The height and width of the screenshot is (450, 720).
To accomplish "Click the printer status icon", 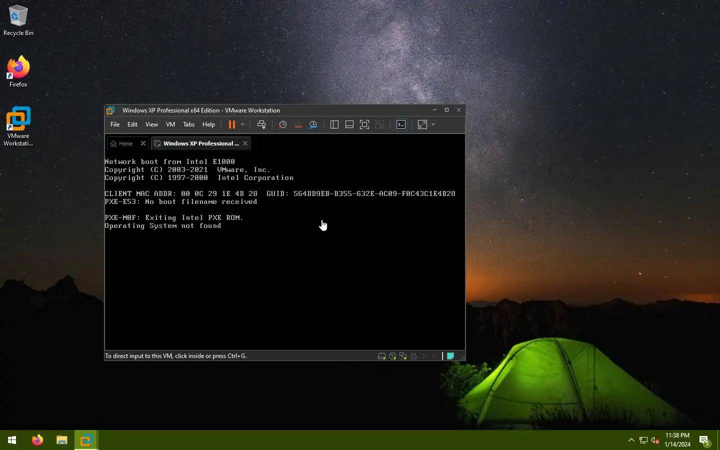I will 413,356.
